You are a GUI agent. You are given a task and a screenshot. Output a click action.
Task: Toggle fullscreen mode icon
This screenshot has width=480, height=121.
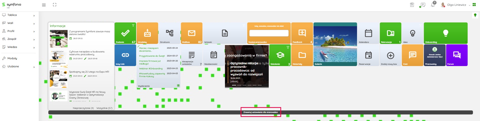[x=55, y=5]
